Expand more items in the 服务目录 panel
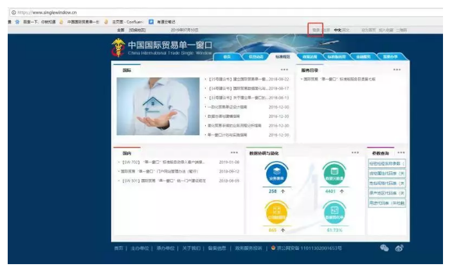Image resolution: width=452 pixels, height=268 pixels. coord(397,69)
